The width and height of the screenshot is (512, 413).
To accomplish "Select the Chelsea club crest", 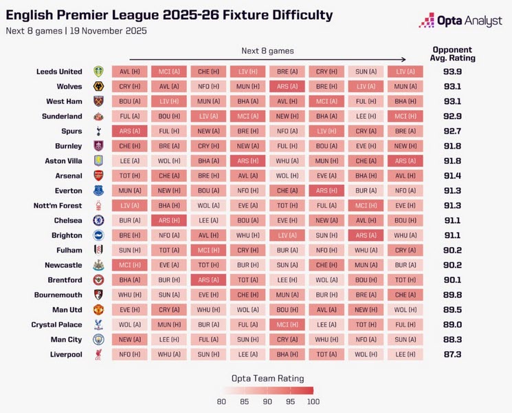I will 97,220.
